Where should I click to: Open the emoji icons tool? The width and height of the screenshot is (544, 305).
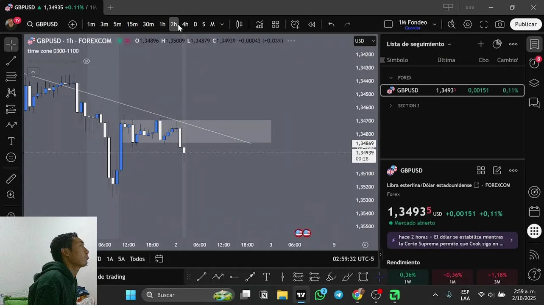point(11,158)
